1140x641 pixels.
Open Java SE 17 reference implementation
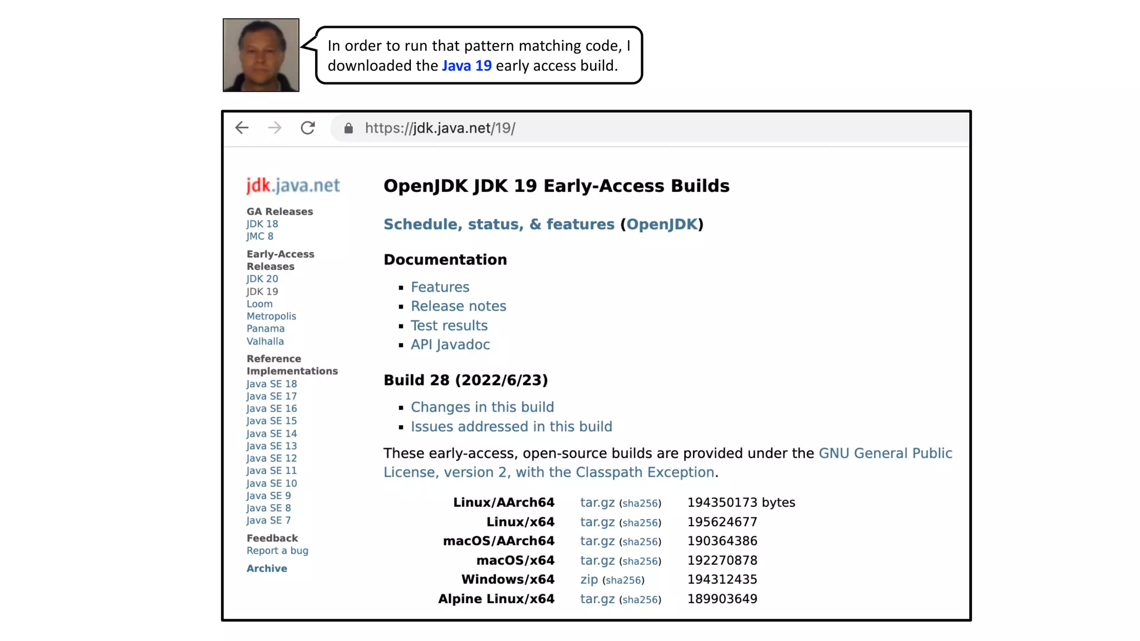point(272,396)
